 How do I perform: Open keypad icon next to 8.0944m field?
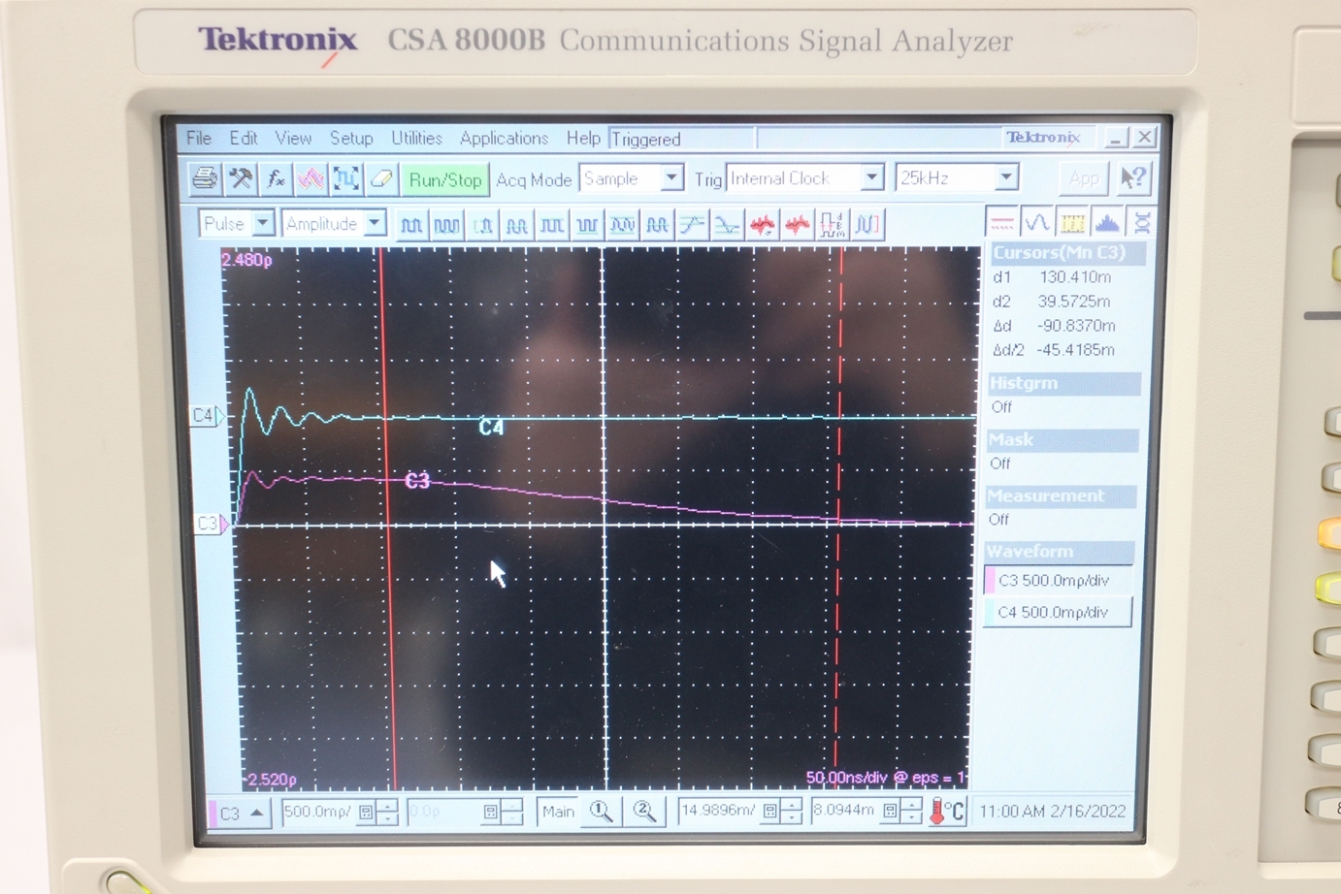click(x=890, y=811)
